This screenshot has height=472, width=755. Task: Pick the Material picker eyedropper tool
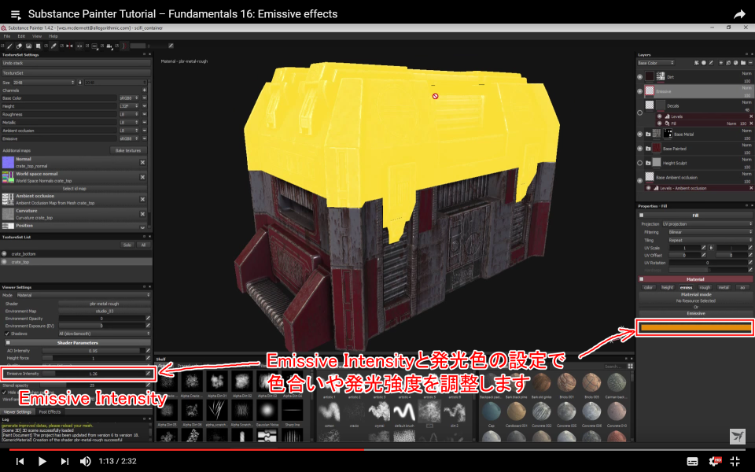click(x=53, y=46)
